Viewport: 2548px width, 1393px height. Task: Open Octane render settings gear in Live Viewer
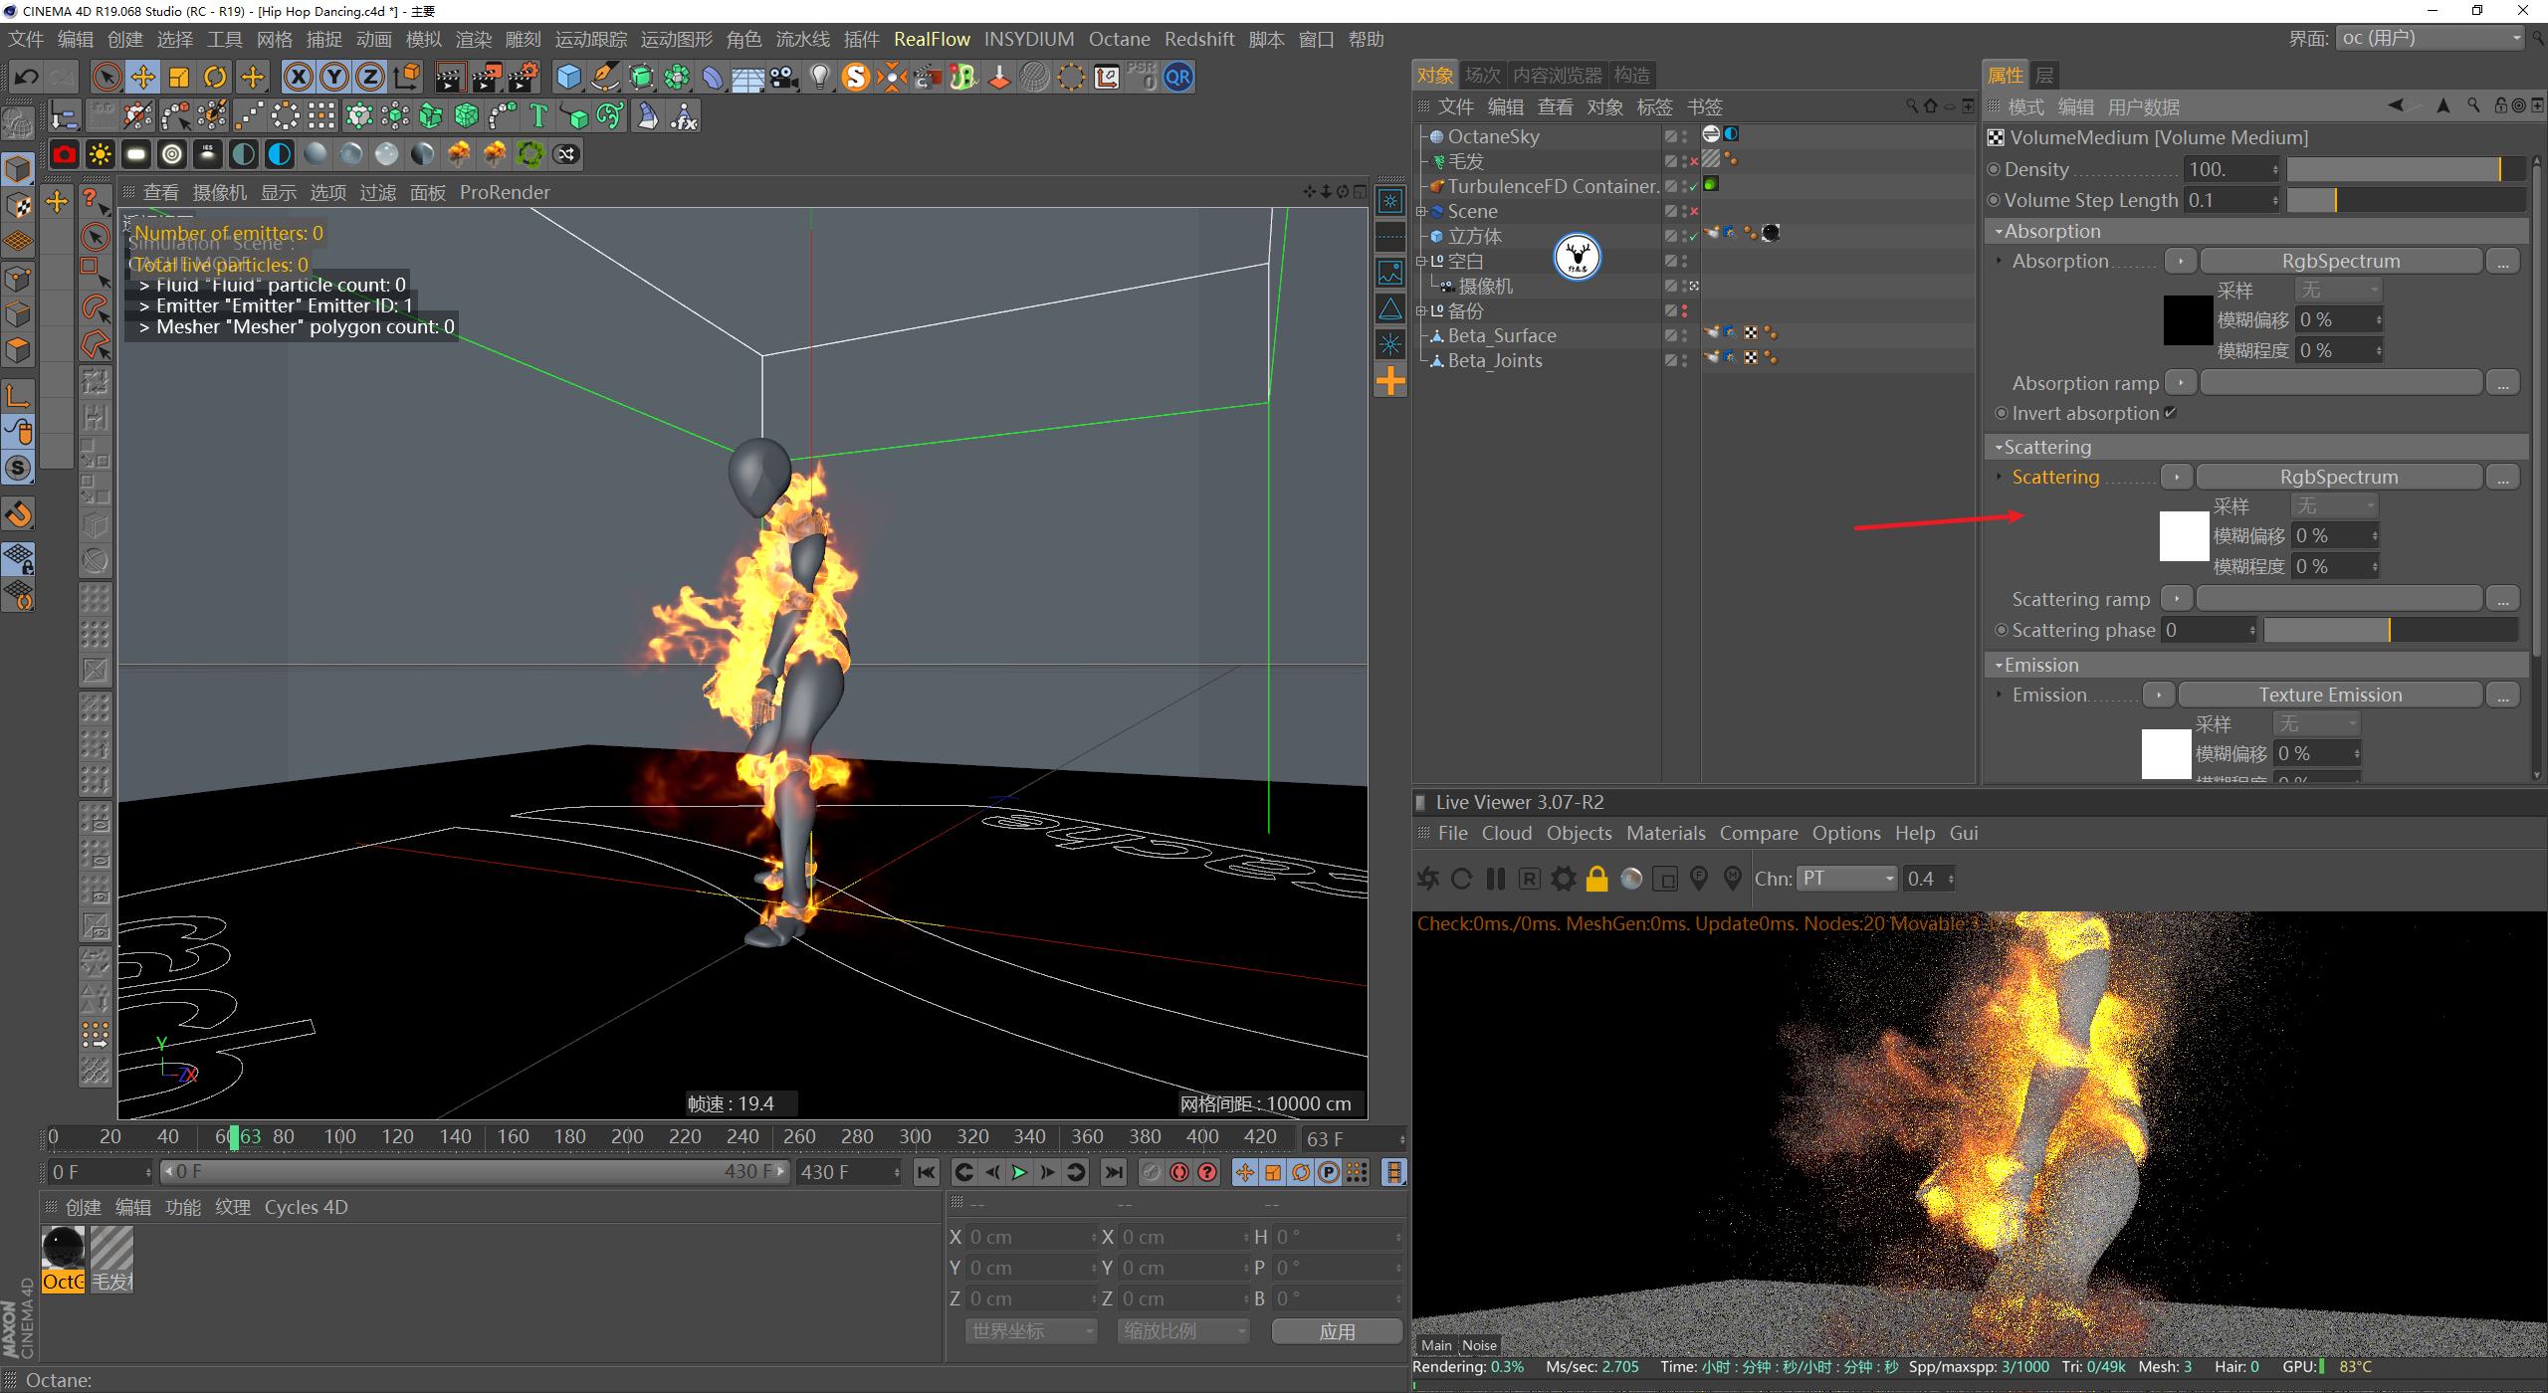[1564, 879]
